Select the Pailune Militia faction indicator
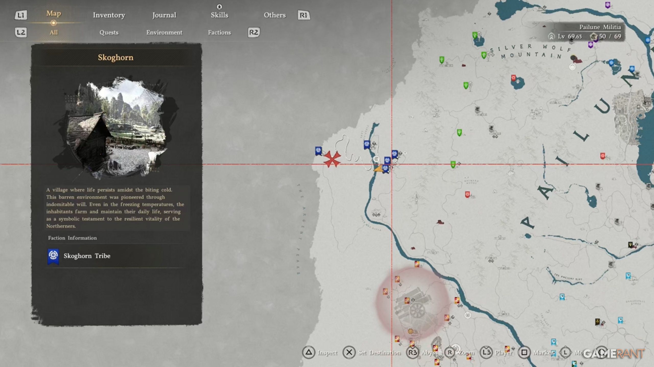The image size is (654, 367). pos(600,27)
